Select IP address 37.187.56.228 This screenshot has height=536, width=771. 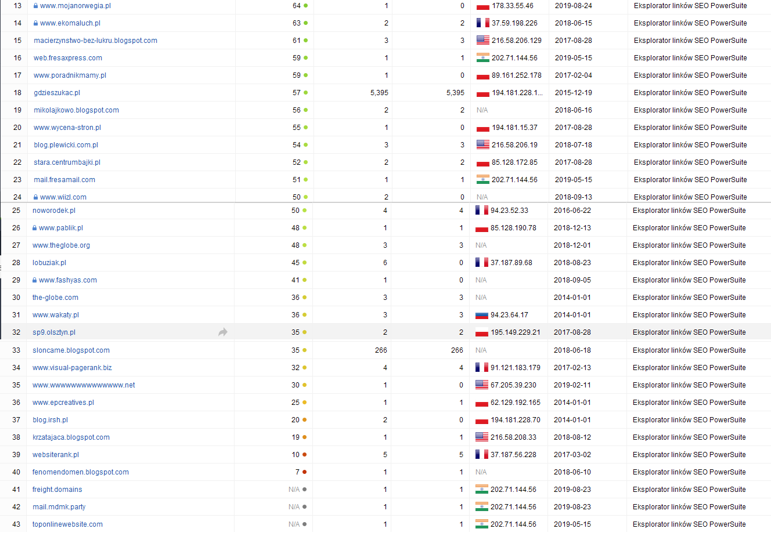point(514,455)
